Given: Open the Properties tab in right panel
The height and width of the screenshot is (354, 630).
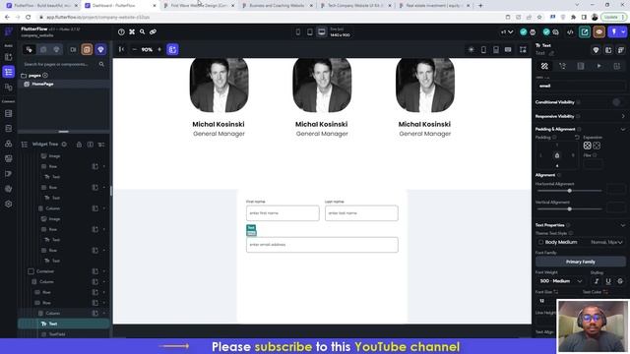Looking at the screenshot, I should point(544,66).
